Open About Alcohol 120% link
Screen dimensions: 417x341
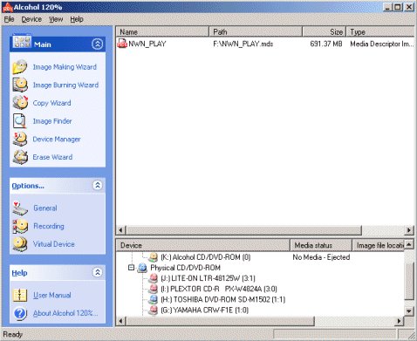[x=65, y=313]
